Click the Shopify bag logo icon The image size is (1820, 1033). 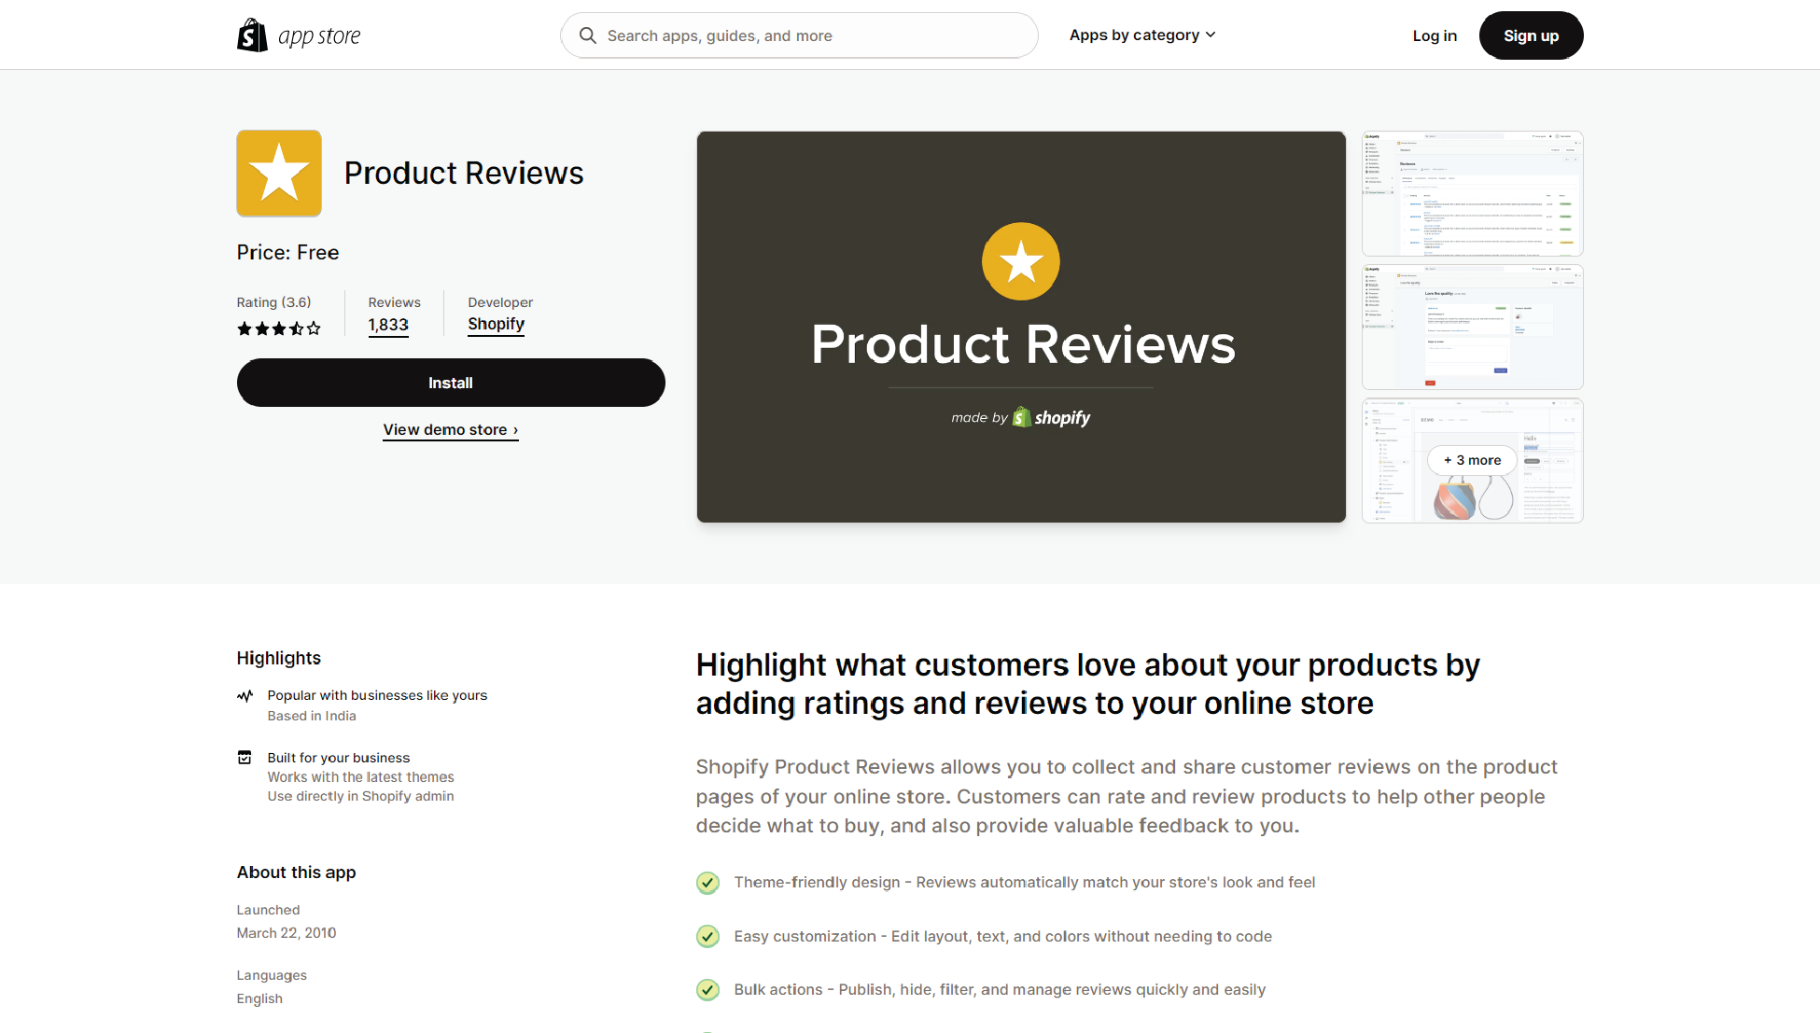point(252,35)
